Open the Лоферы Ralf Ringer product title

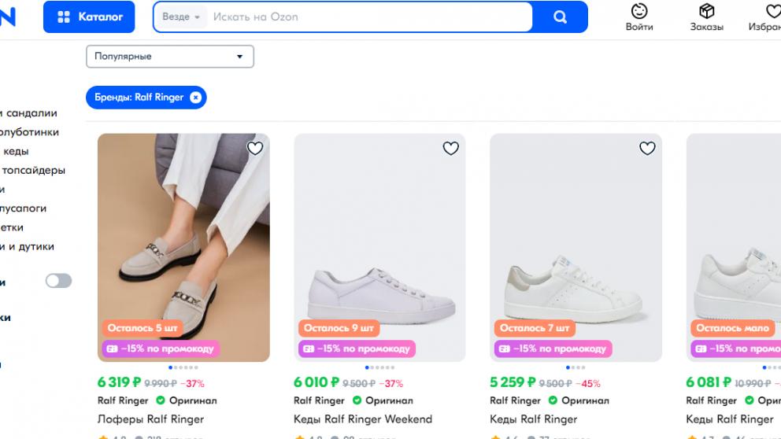150,419
